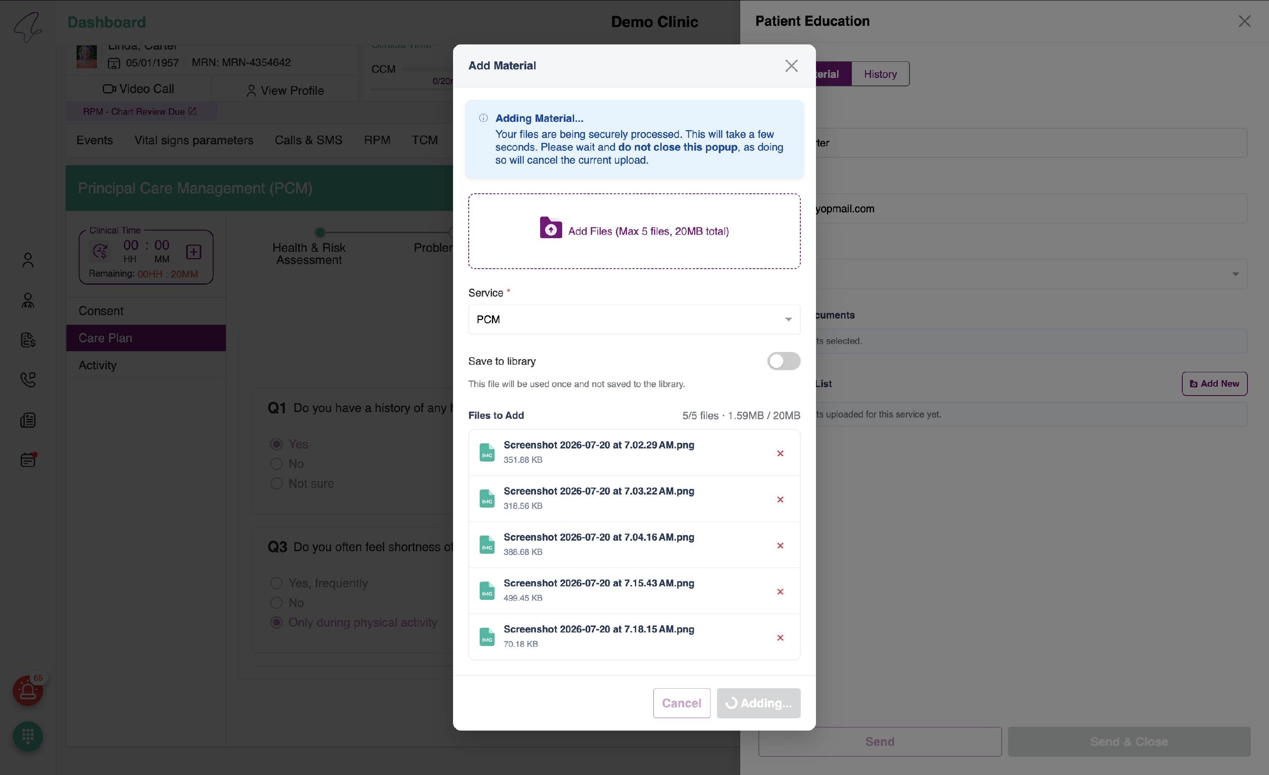
Task: Close the Add Material dialog
Action: coord(791,66)
